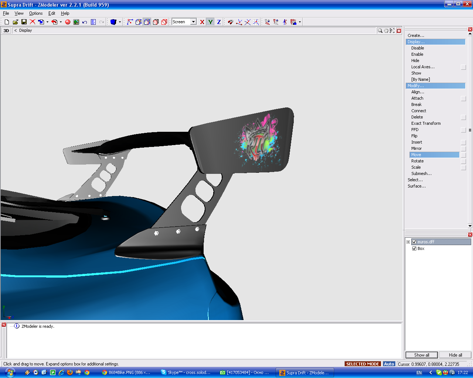
Task: Switch to Skype in the taskbar
Action: coord(186,372)
